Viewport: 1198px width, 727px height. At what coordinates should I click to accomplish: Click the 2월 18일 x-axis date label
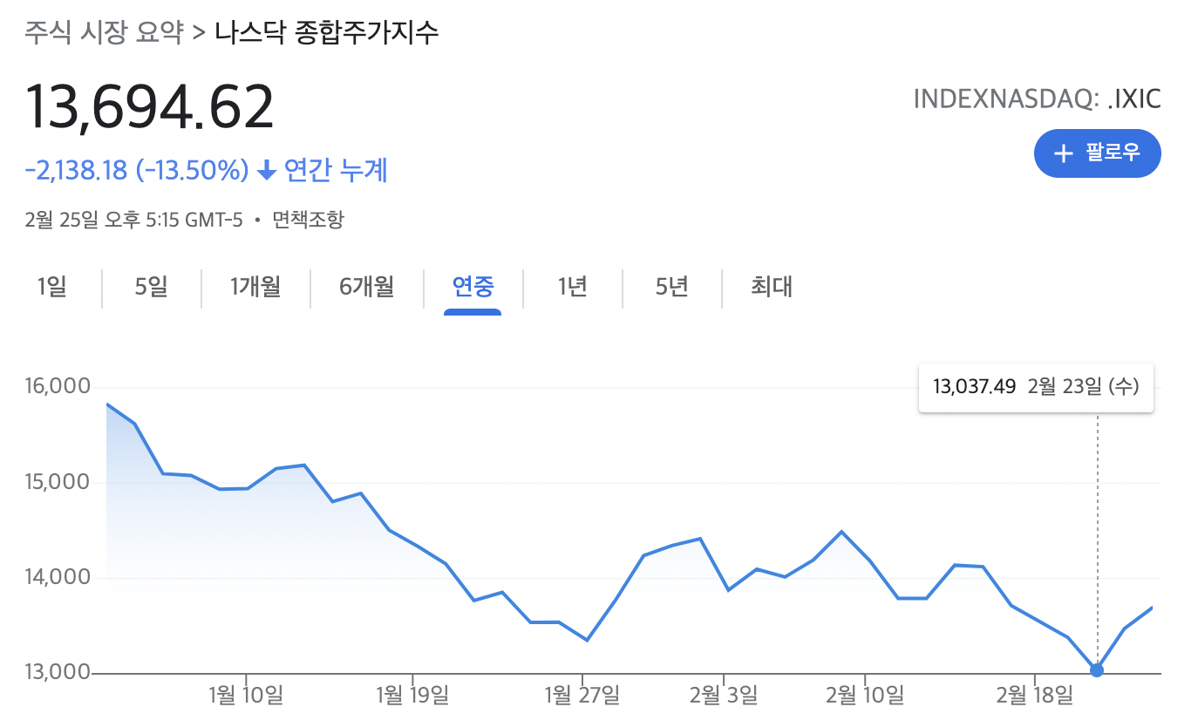[1034, 696]
